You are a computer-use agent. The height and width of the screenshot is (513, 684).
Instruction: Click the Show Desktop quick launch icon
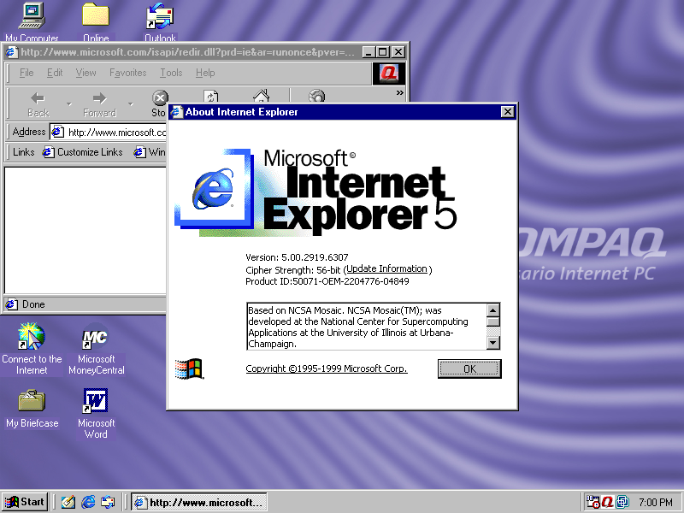(68, 502)
